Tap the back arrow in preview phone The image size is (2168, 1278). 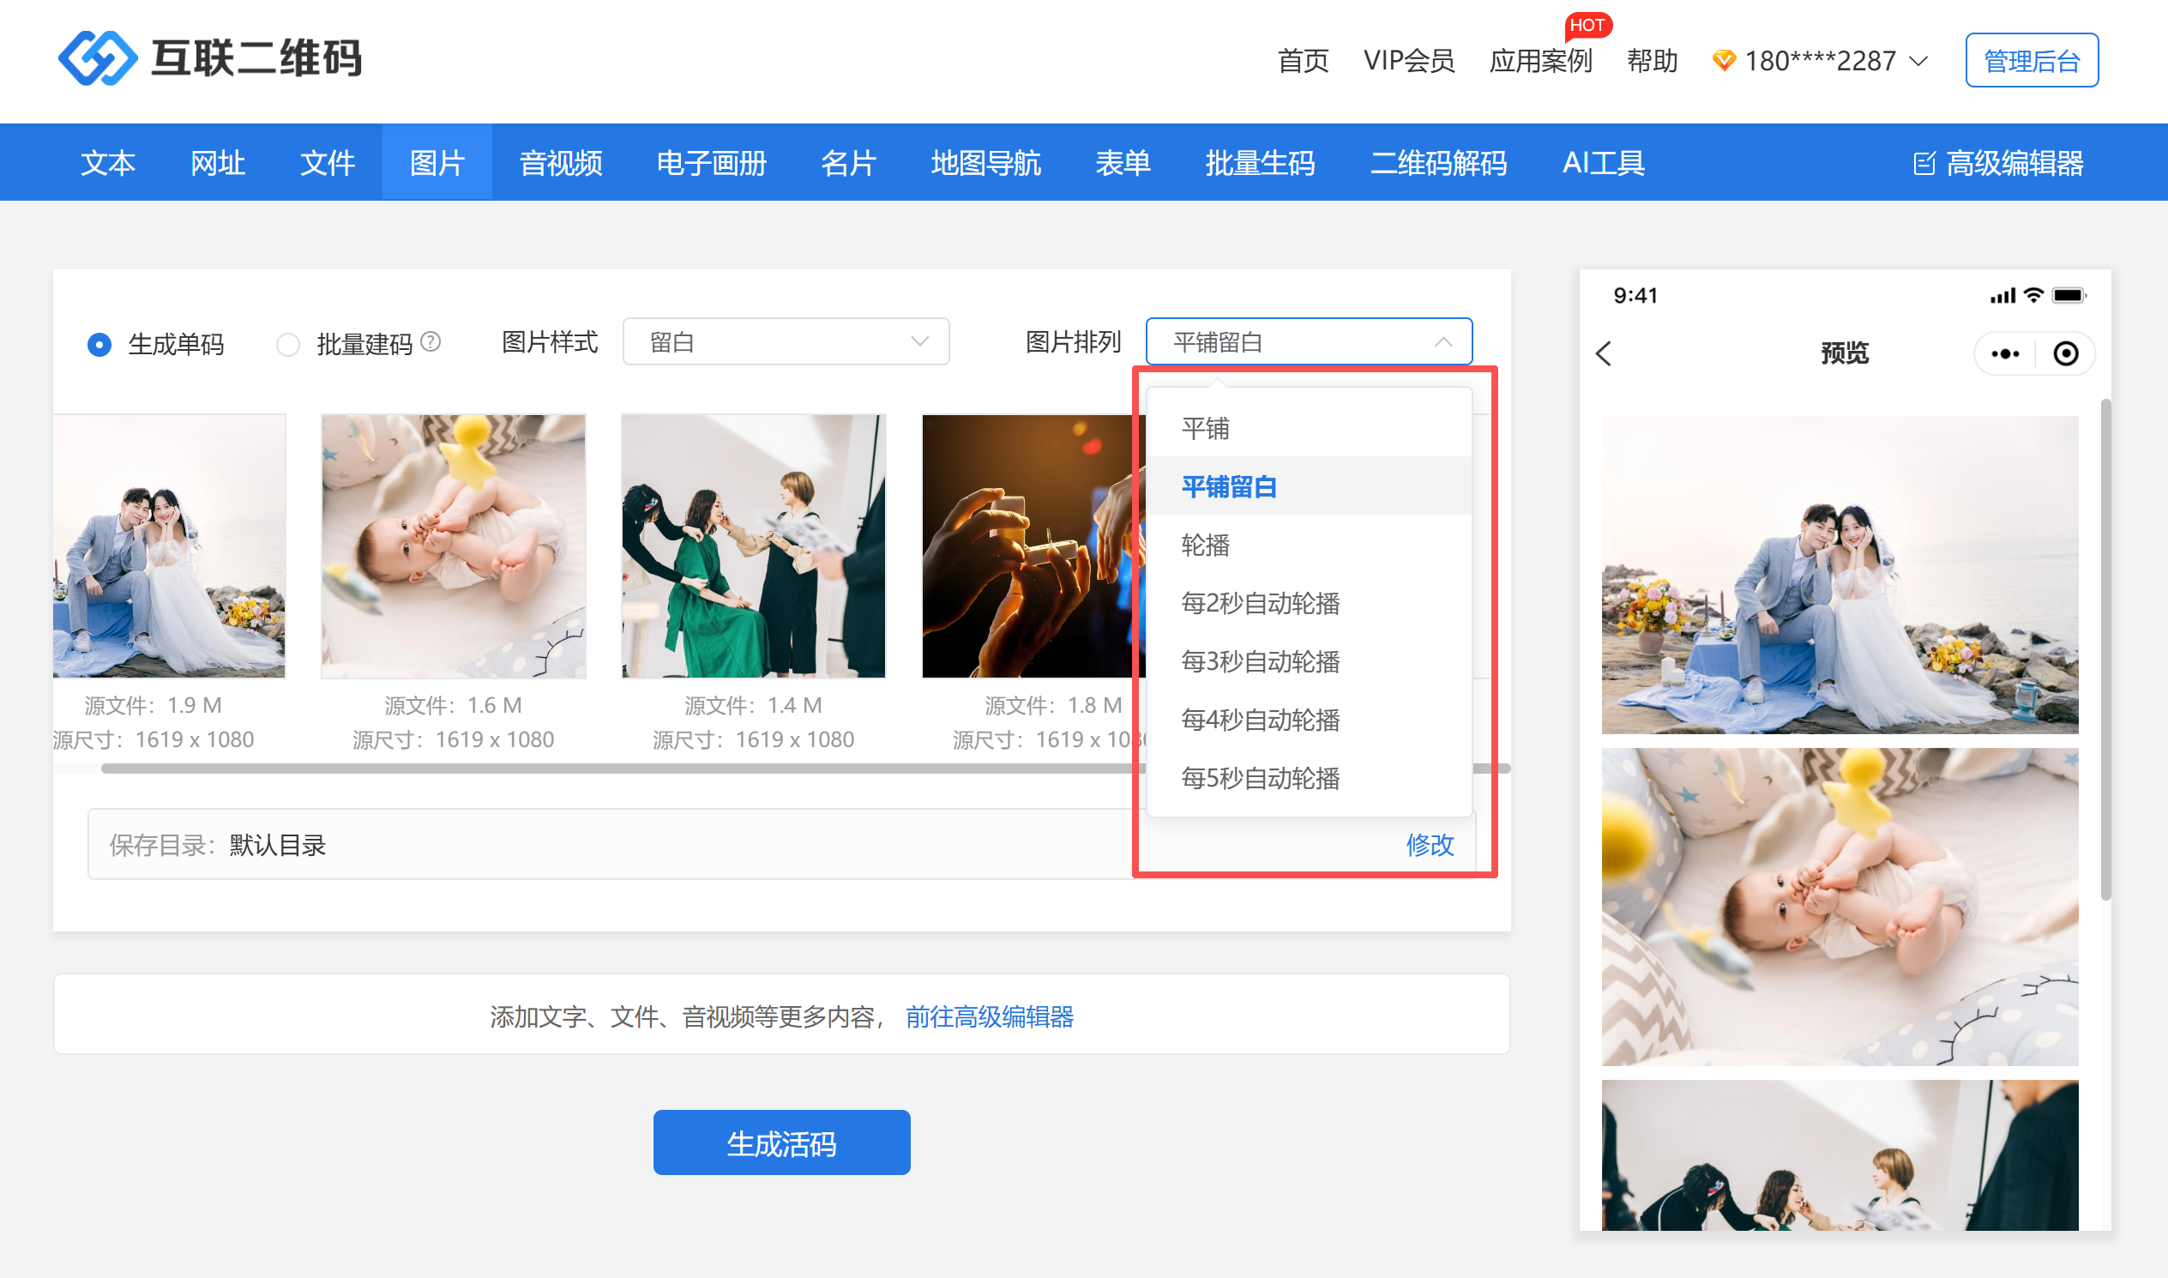pos(1603,353)
